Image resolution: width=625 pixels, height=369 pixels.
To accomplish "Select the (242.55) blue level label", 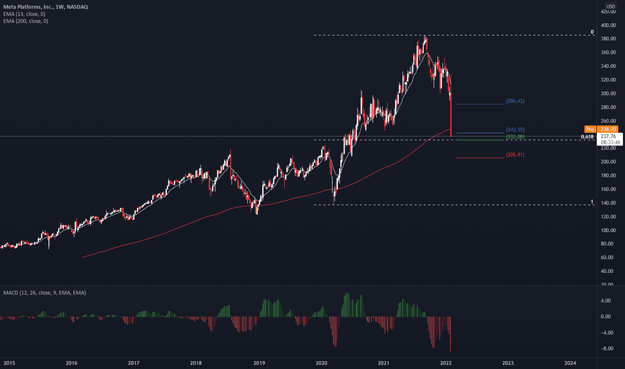I will 515,130.
